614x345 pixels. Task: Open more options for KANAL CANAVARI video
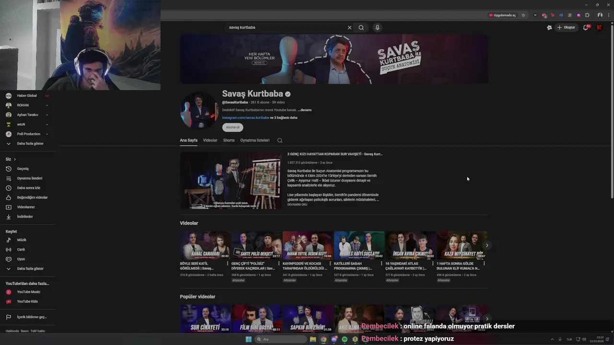[227, 264]
